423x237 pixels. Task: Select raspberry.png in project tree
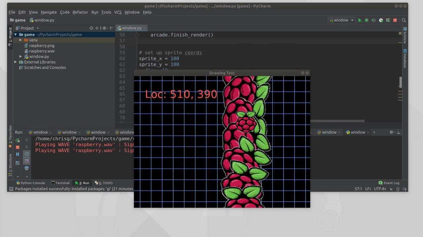pos(42,45)
